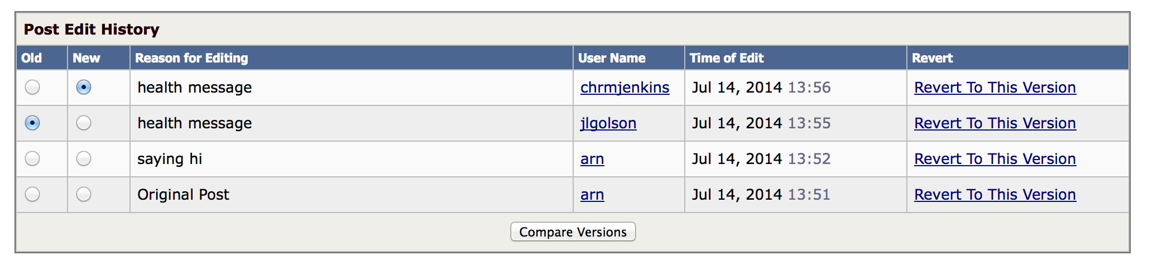Screen dimensions: 1153x270
Task: Choose Old radio for saying hi edit
Action: click(32, 158)
